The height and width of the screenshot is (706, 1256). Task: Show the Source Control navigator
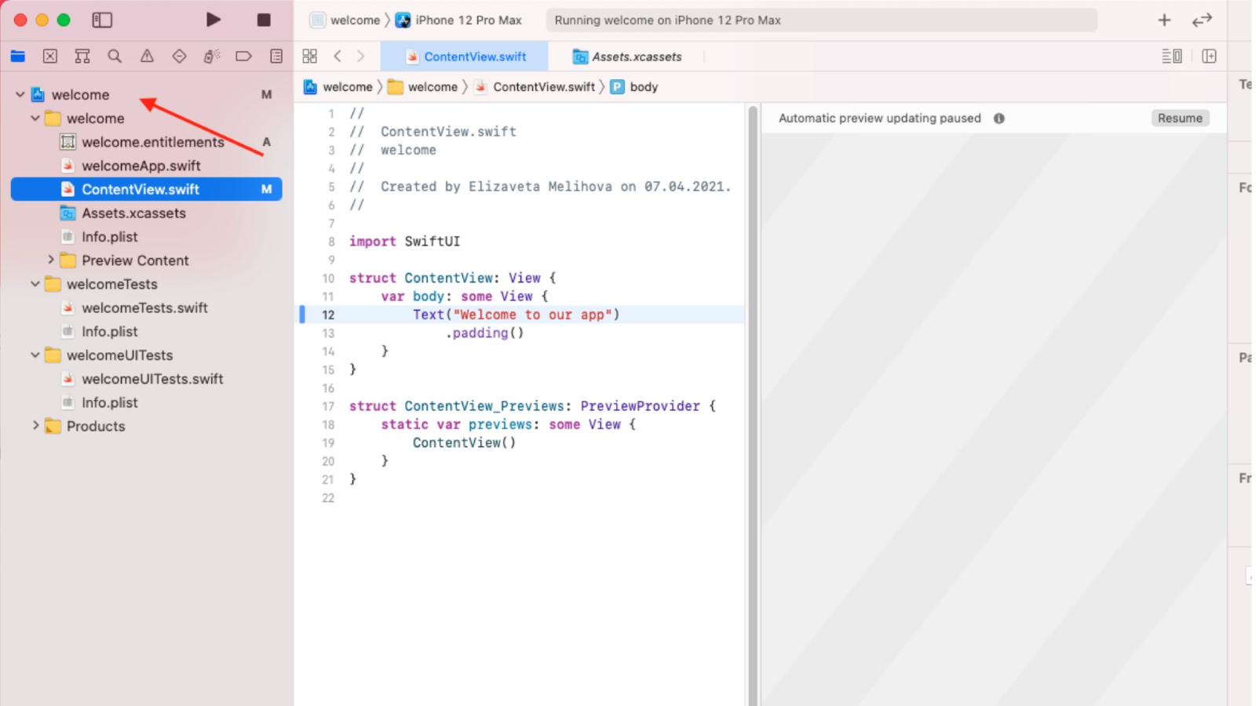coord(50,56)
